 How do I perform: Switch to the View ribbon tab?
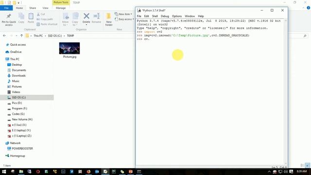[x=45, y=8]
